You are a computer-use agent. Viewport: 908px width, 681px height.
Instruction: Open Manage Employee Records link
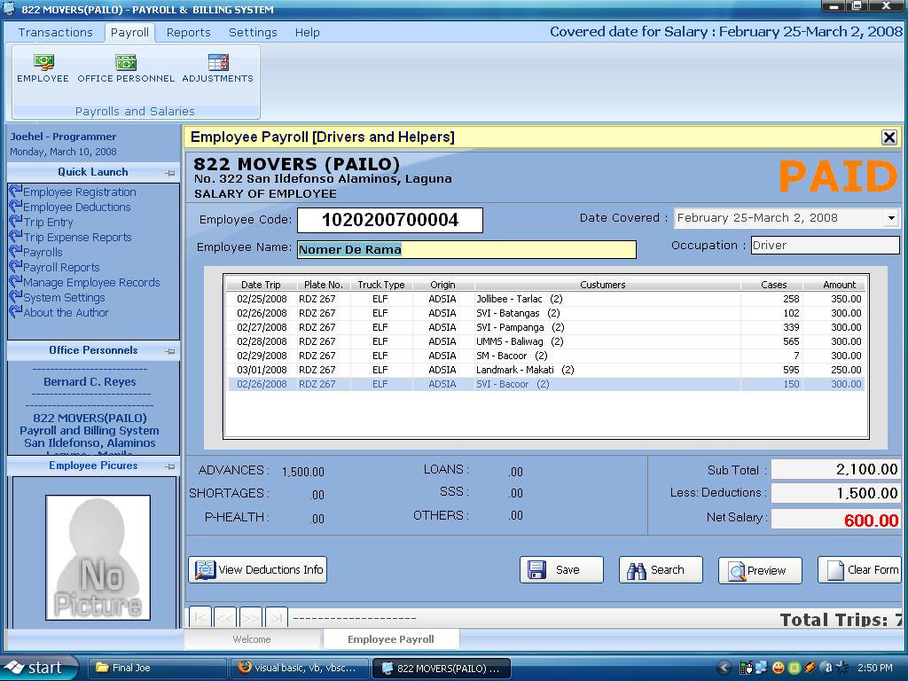click(x=91, y=283)
